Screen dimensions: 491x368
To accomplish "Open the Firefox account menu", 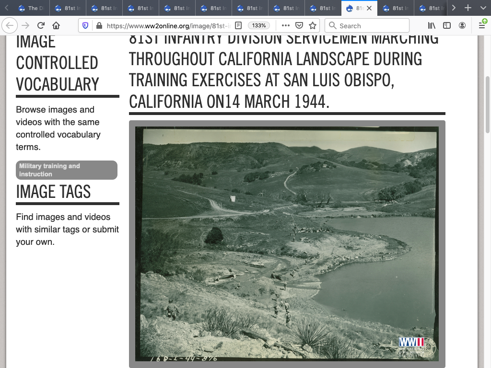I will pos(462,26).
